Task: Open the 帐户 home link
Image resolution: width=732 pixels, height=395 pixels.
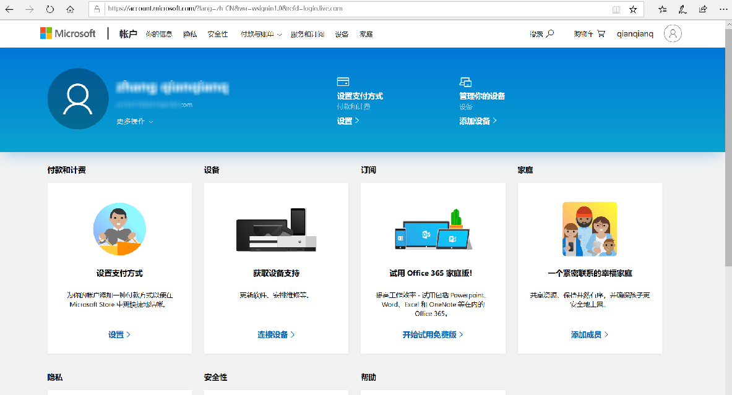Action: pyautogui.click(x=128, y=33)
